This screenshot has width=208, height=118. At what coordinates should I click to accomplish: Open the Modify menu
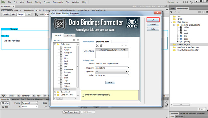point(38,2)
